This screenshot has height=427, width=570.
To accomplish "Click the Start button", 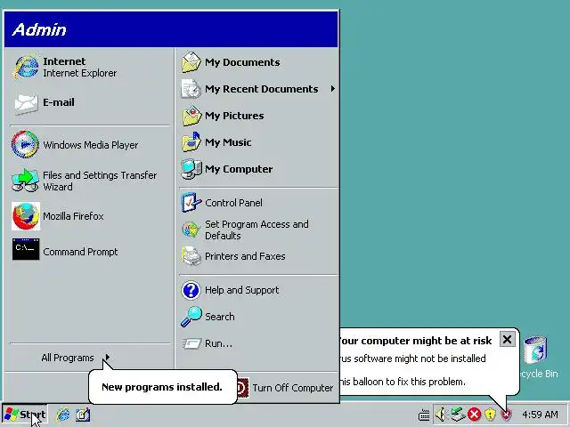I will pyautogui.click(x=25, y=415).
